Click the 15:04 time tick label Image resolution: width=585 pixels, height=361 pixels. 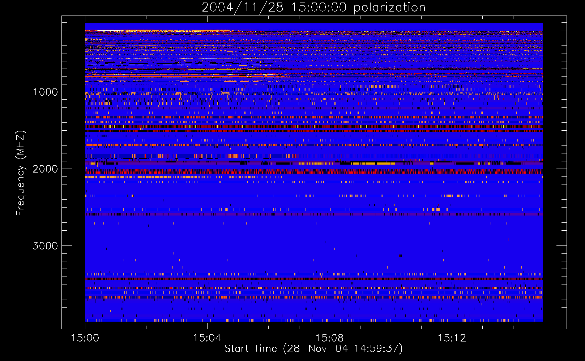coord(207,338)
